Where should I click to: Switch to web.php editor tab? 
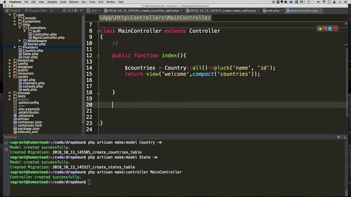pos(271,10)
